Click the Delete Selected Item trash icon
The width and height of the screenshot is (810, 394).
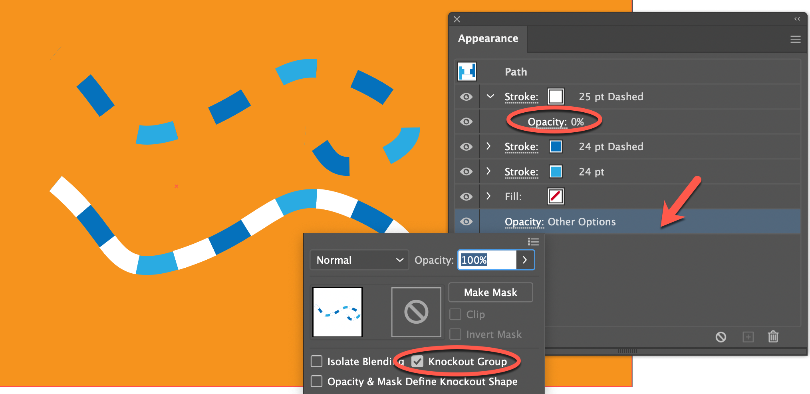coord(773,337)
